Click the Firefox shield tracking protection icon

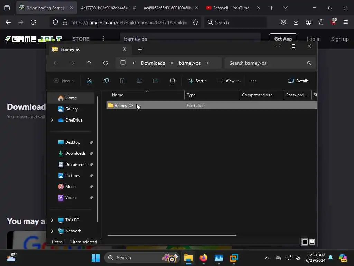click(55, 23)
